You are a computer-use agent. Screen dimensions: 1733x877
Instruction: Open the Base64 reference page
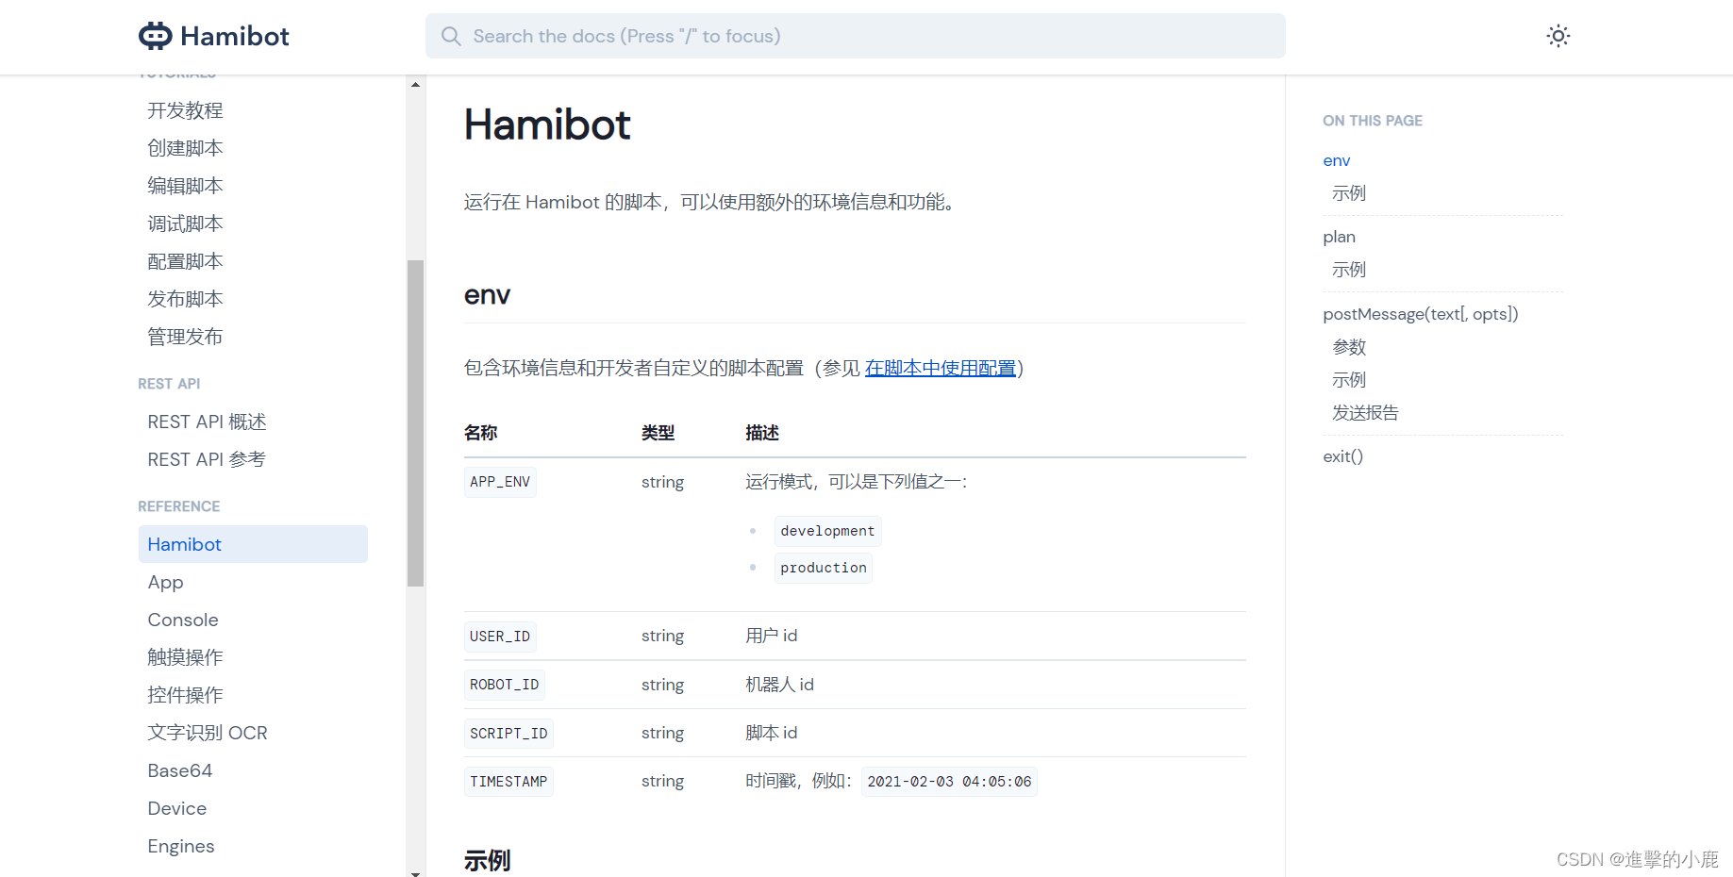point(179,770)
